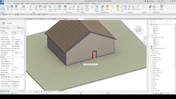The width and height of the screenshot is (176, 99).
Task: Switch to the Annotate ribbon tab
Action: [45, 4]
